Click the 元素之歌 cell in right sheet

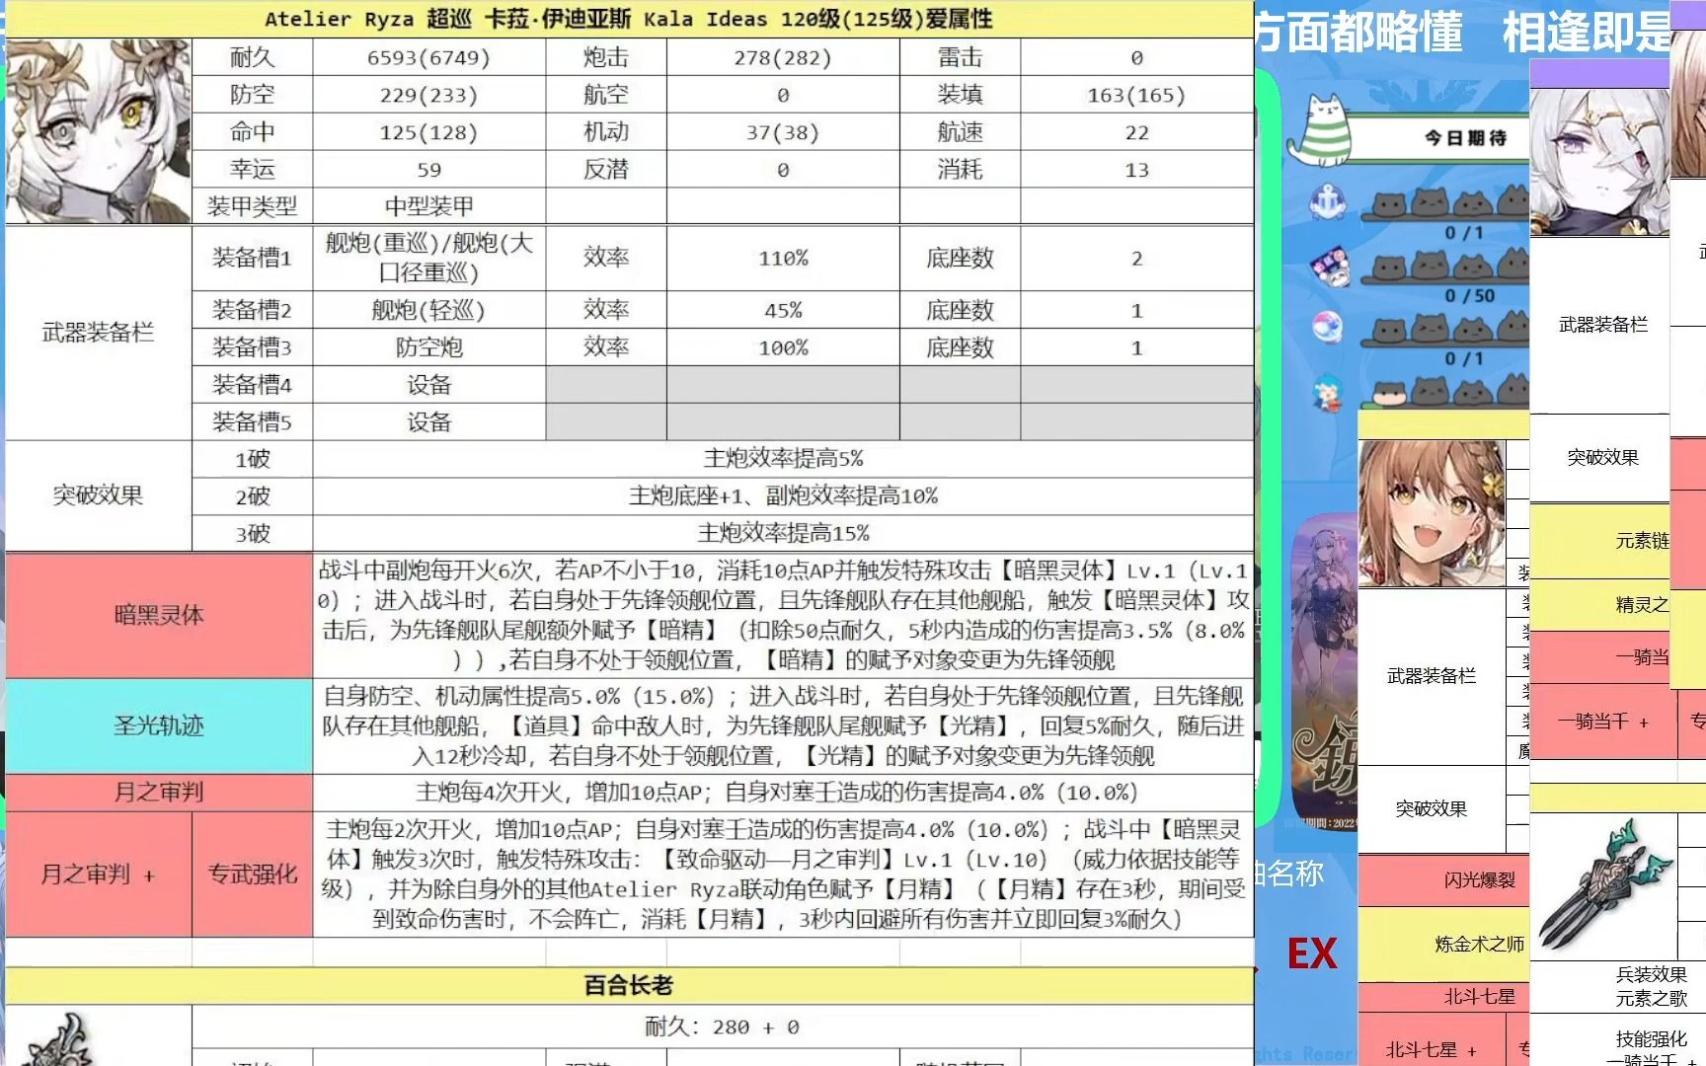[x=1651, y=998]
